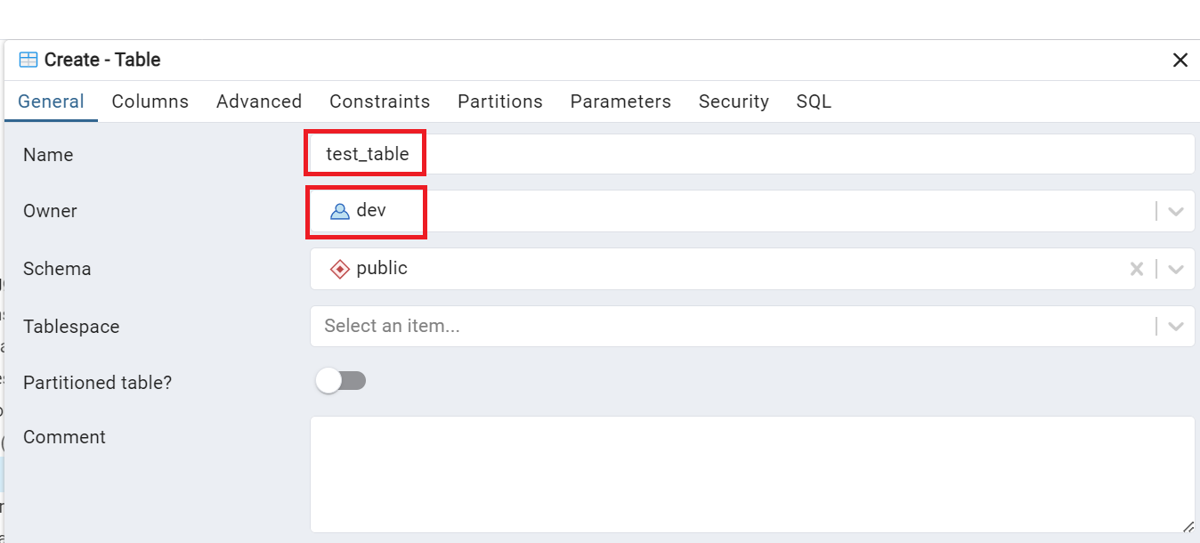Screen dimensions: 1200x543
Task: Click the user icon in Owner field
Action: tap(339, 212)
